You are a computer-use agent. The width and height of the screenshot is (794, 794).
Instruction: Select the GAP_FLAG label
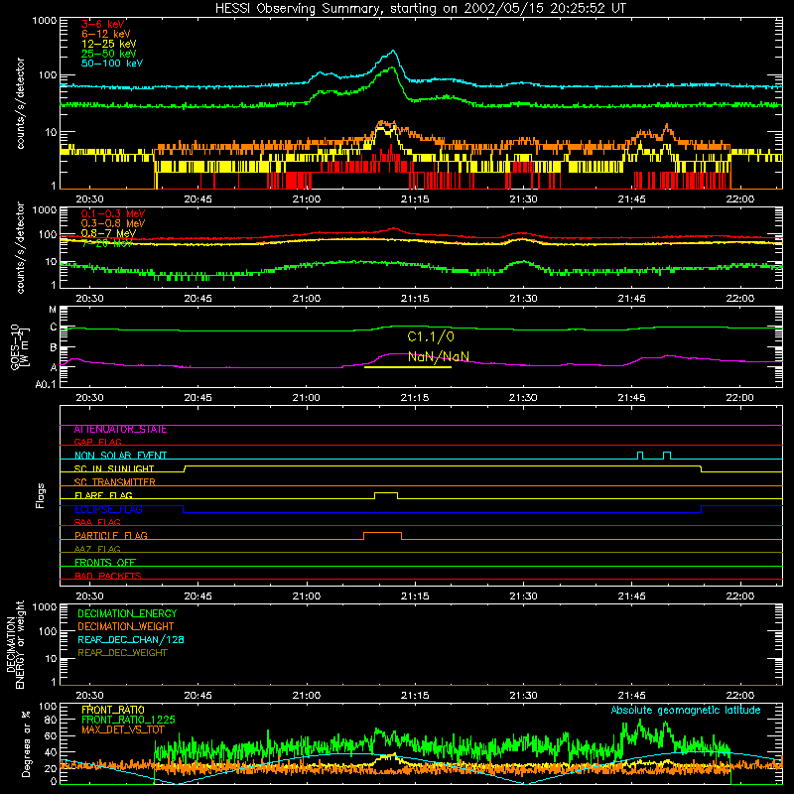[97, 442]
